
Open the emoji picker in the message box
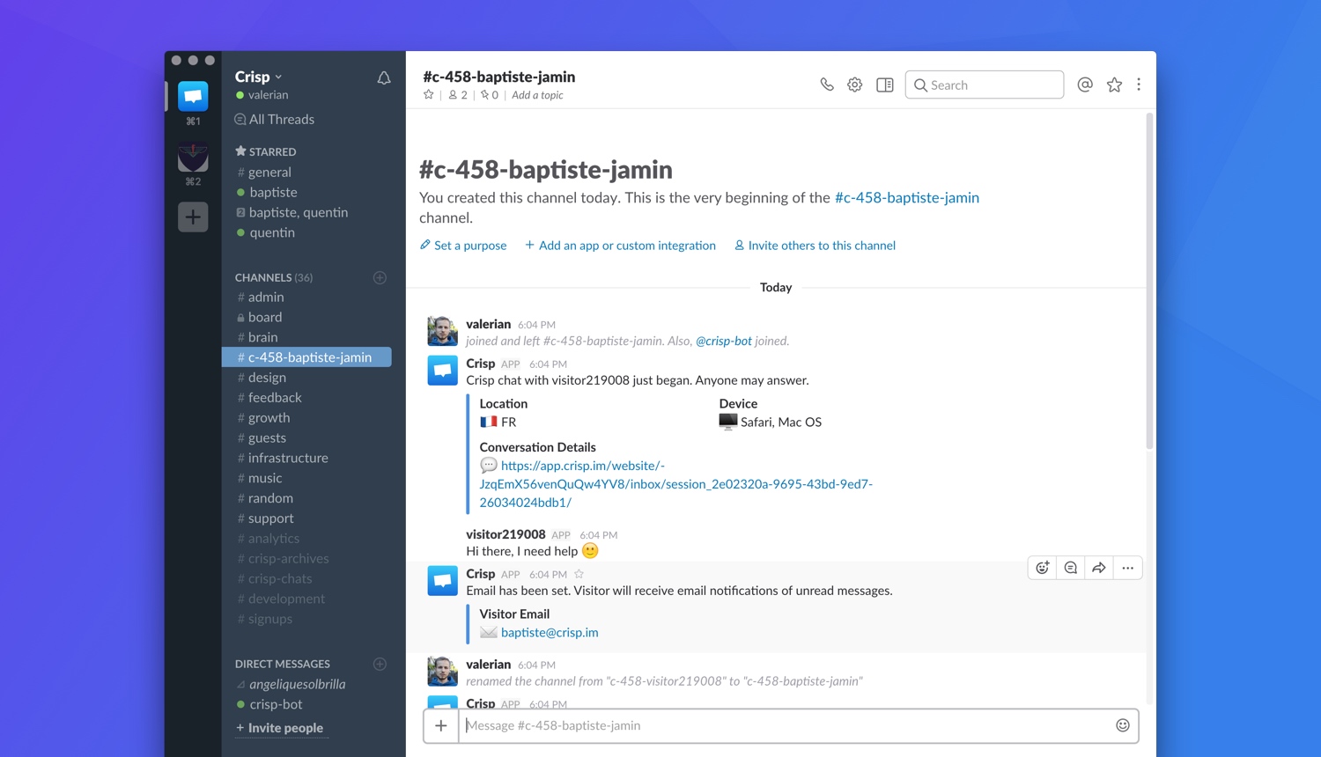[x=1123, y=725]
